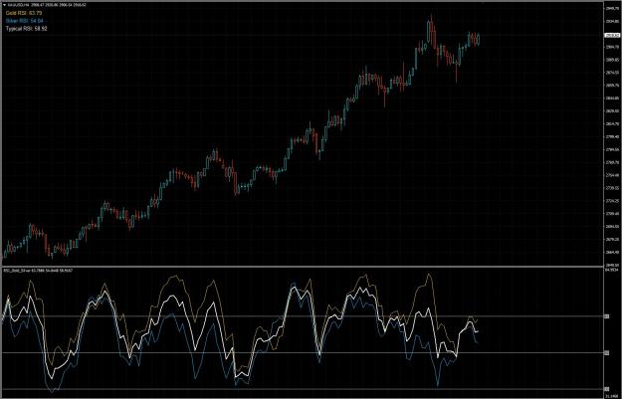Click the middle level marker on the indicator scale
Image resolution: width=622 pixels, height=399 pixels.
[606, 353]
